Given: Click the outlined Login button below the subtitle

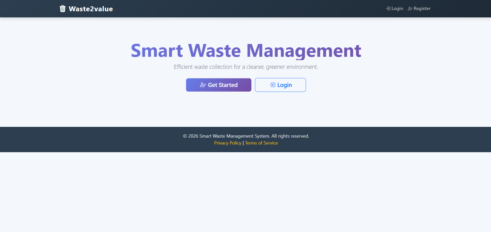Looking at the screenshot, I should 280,85.
